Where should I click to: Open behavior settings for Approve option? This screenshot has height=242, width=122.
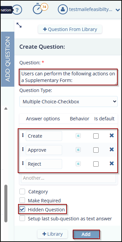pyautogui.click(x=78, y=150)
